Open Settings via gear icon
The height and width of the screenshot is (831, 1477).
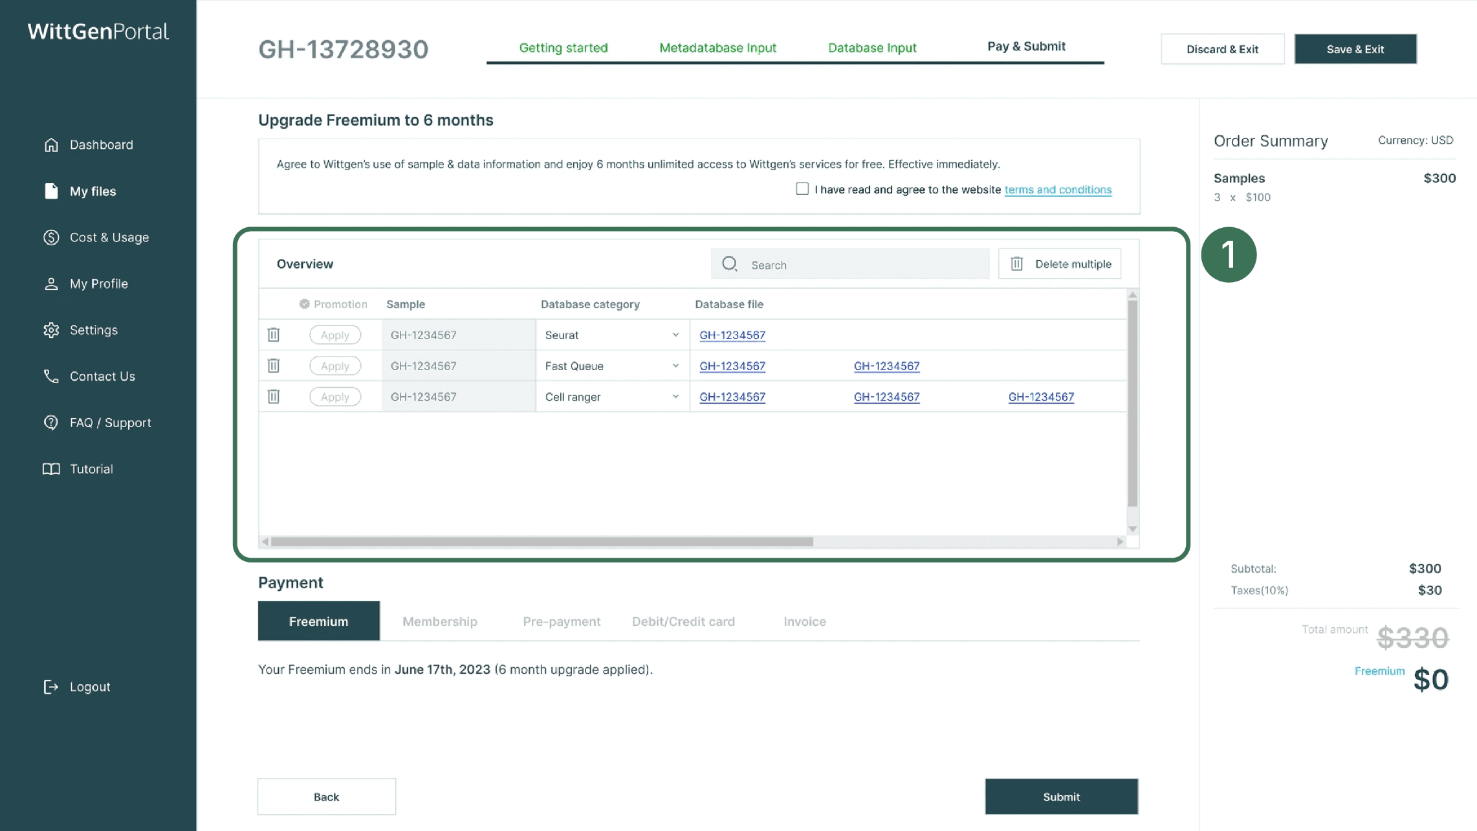51,330
